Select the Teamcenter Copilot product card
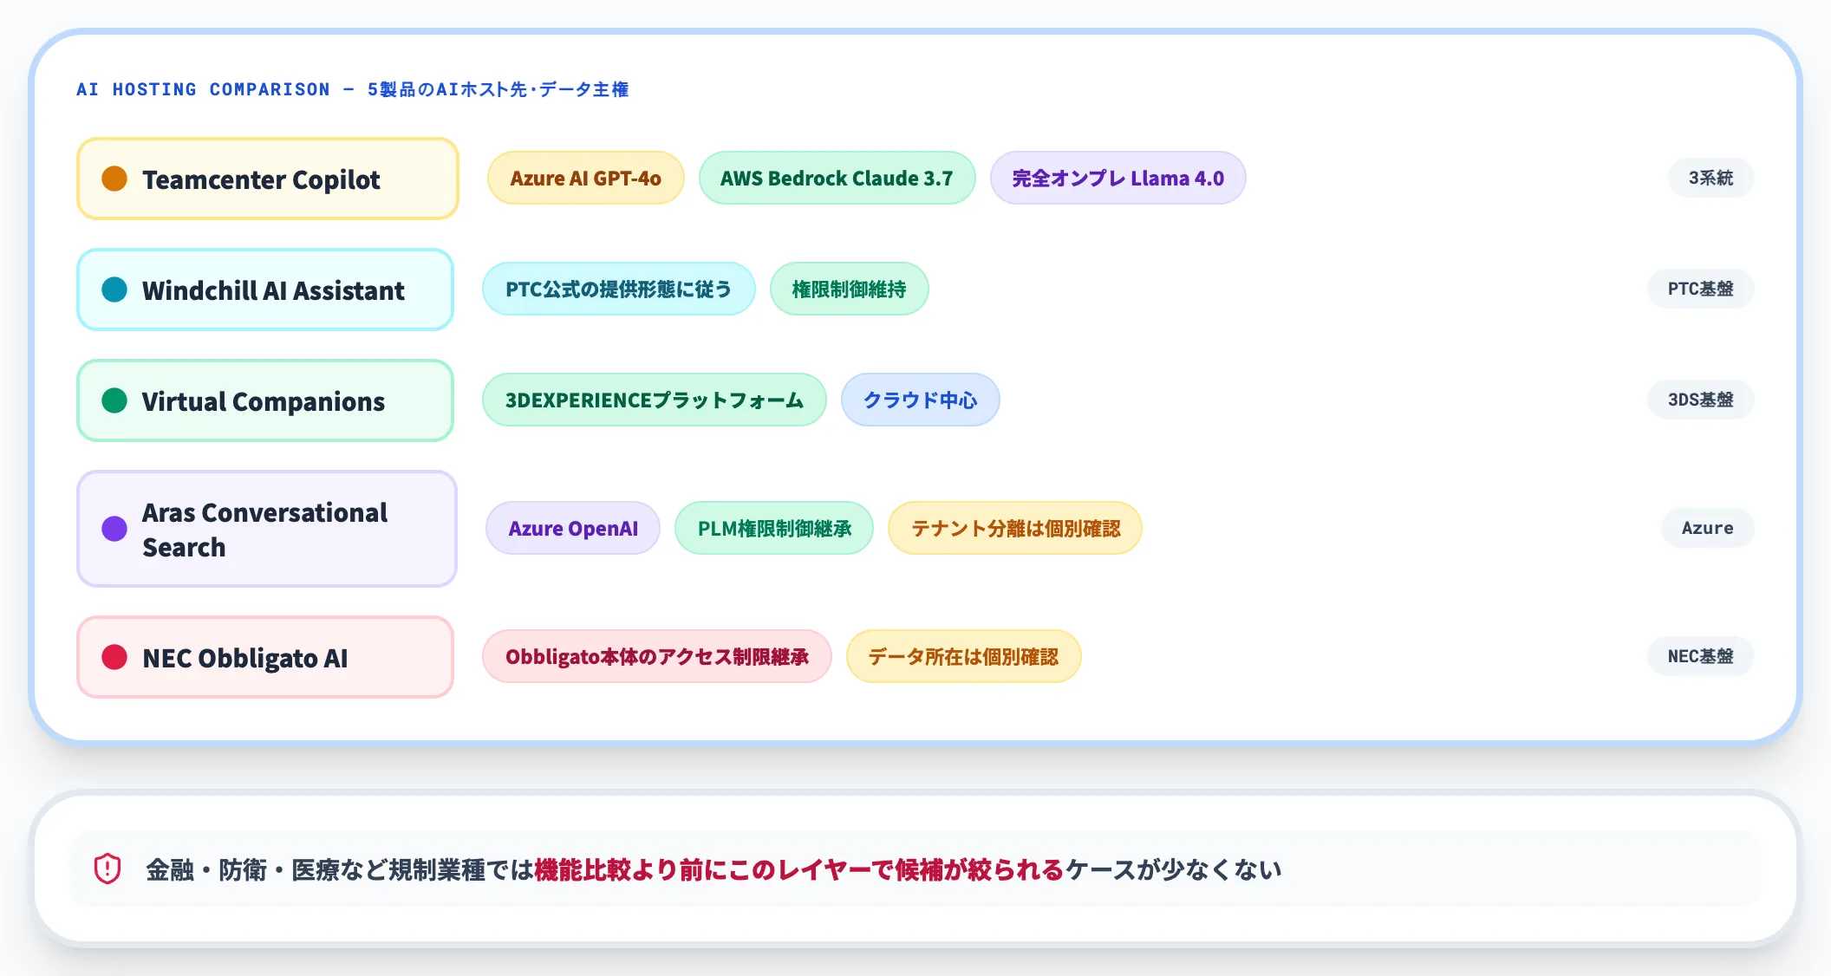Image resolution: width=1831 pixels, height=976 pixels. tap(268, 179)
